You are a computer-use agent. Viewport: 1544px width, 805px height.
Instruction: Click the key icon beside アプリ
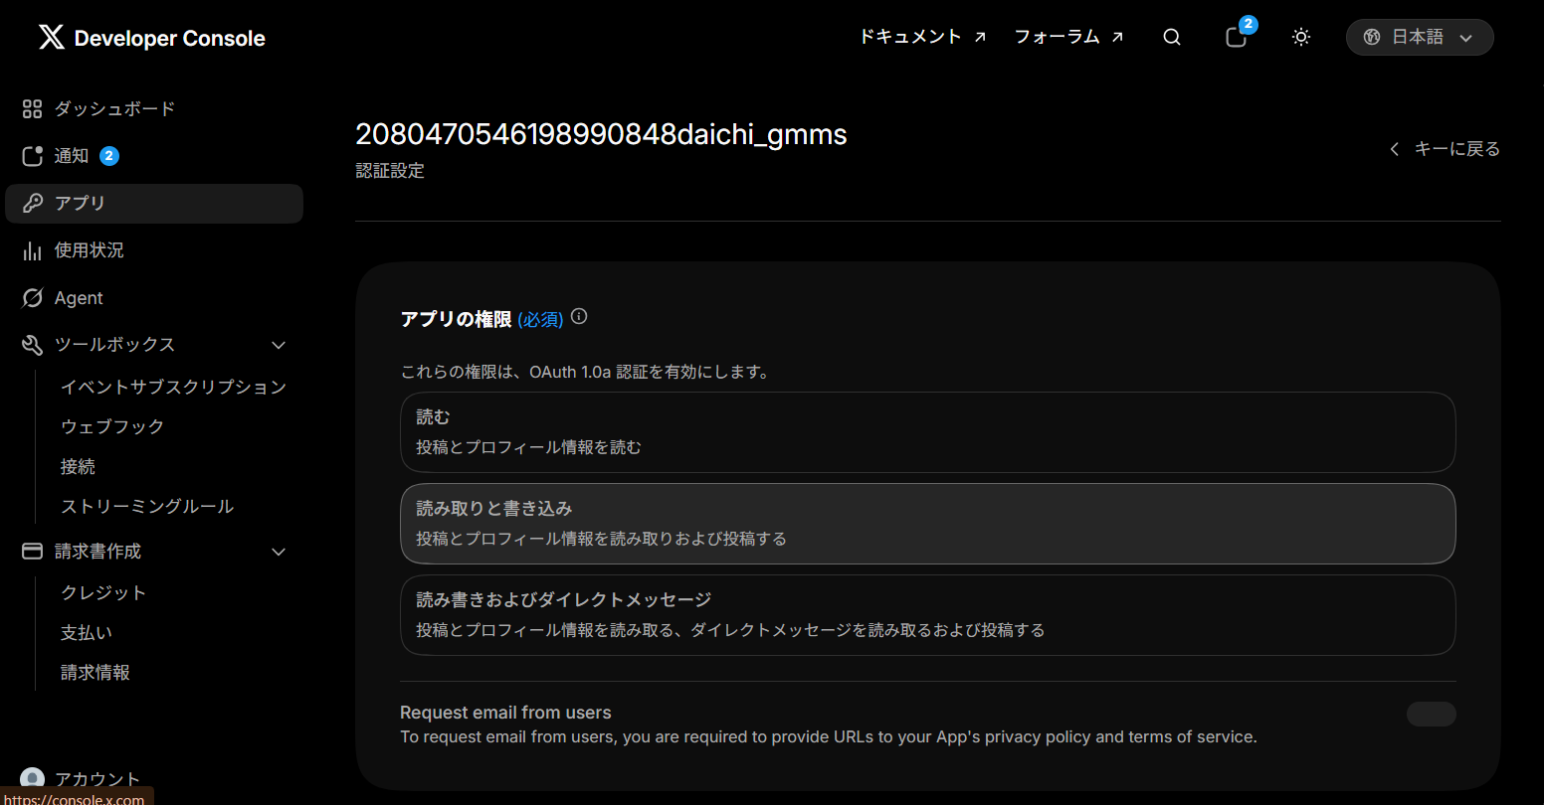click(x=33, y=203)
